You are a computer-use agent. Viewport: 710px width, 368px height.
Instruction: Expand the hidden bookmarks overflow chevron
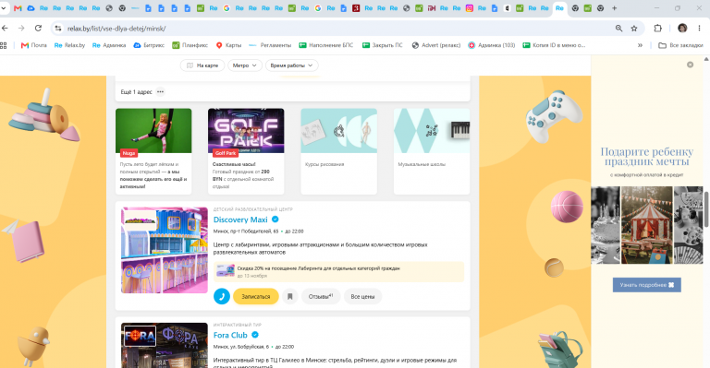[640, 45]
